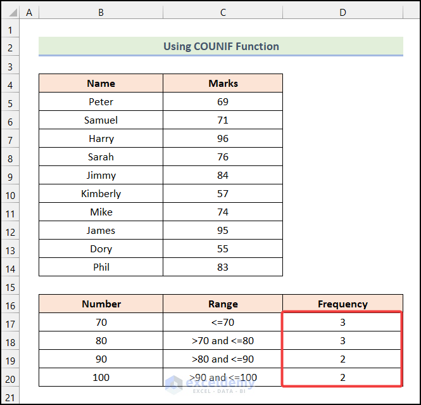Select column B header
The height and width of the screenshot is (405, 421).
101,13
